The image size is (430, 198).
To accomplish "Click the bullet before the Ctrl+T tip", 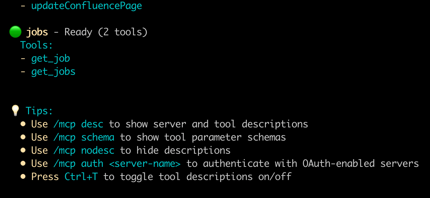I will coord(23,177).
